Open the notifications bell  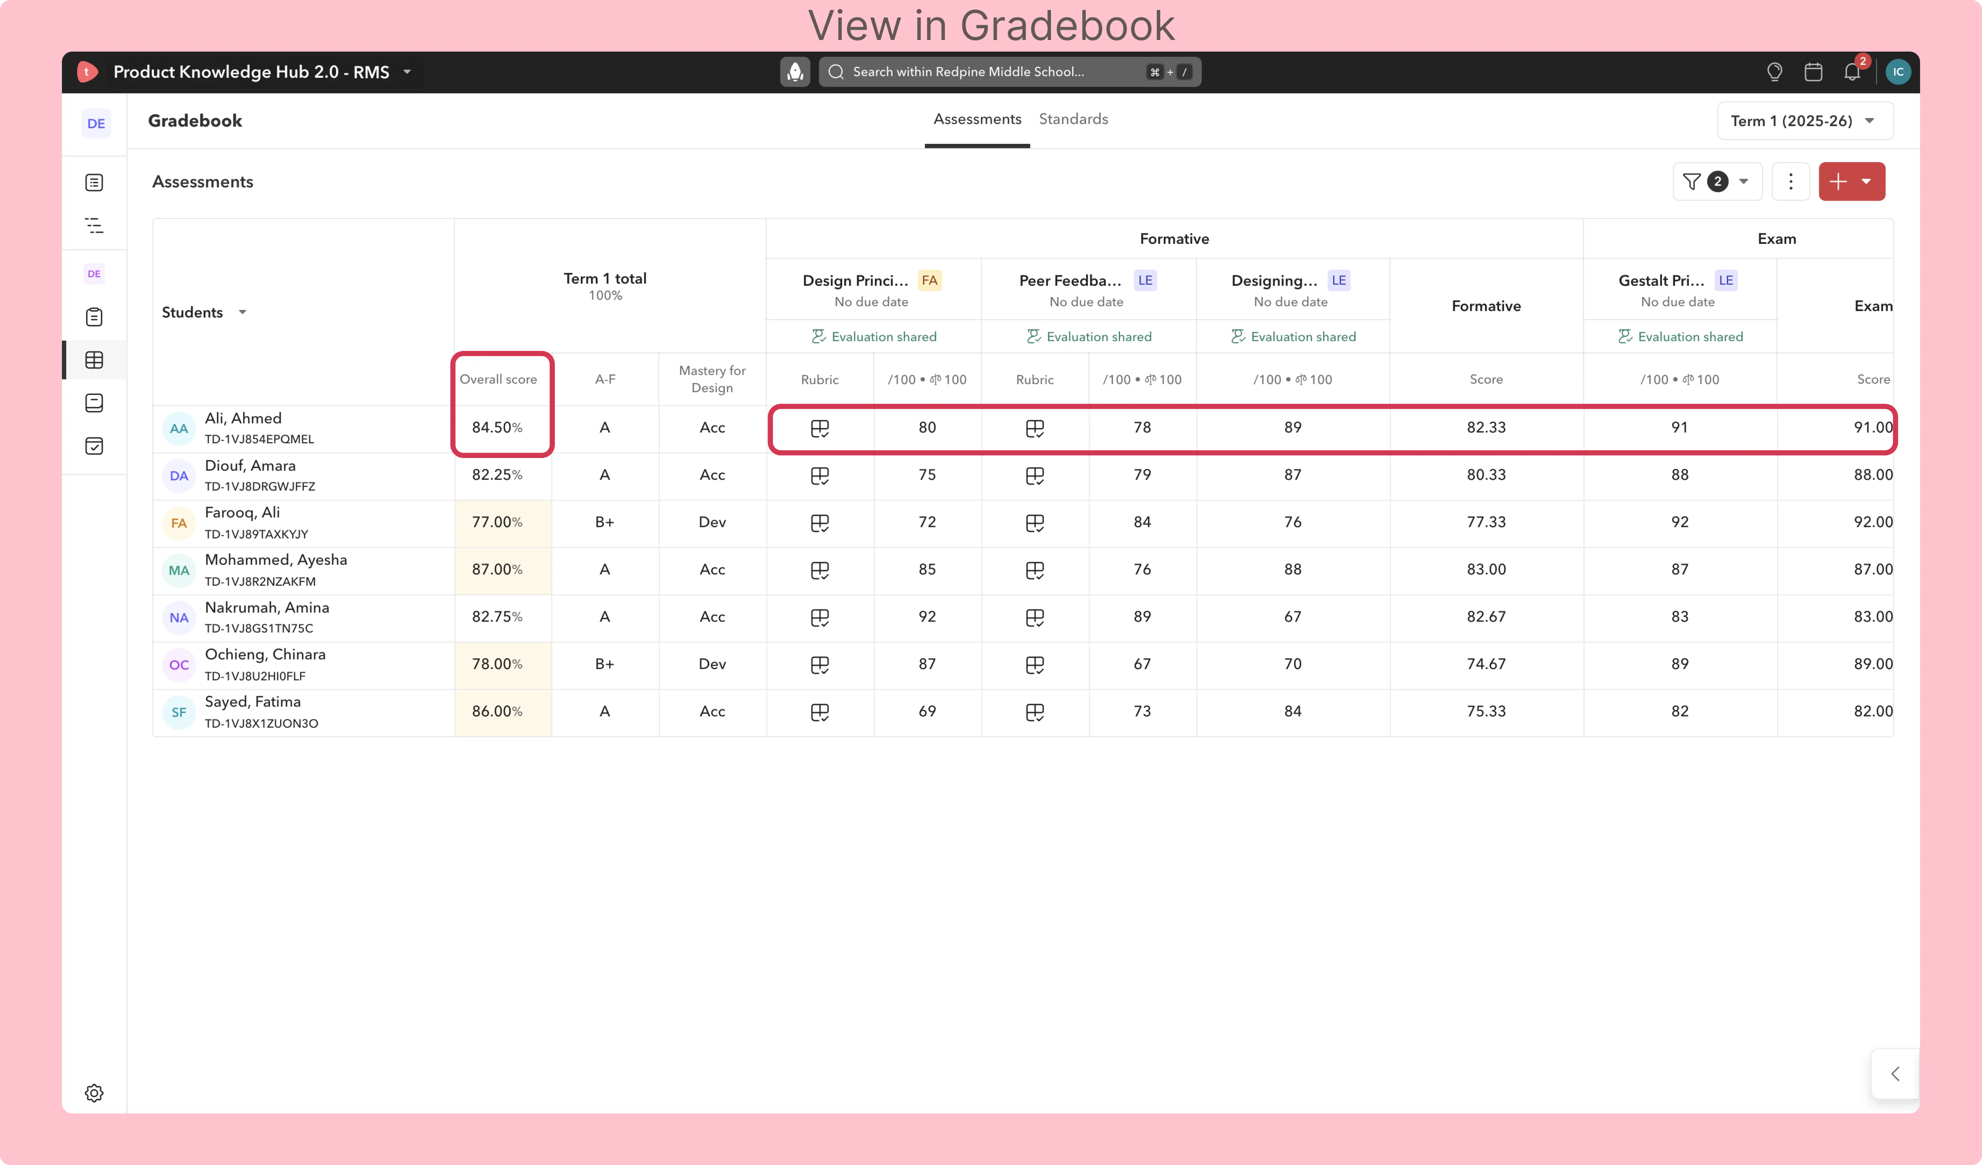click(1853, 72)
